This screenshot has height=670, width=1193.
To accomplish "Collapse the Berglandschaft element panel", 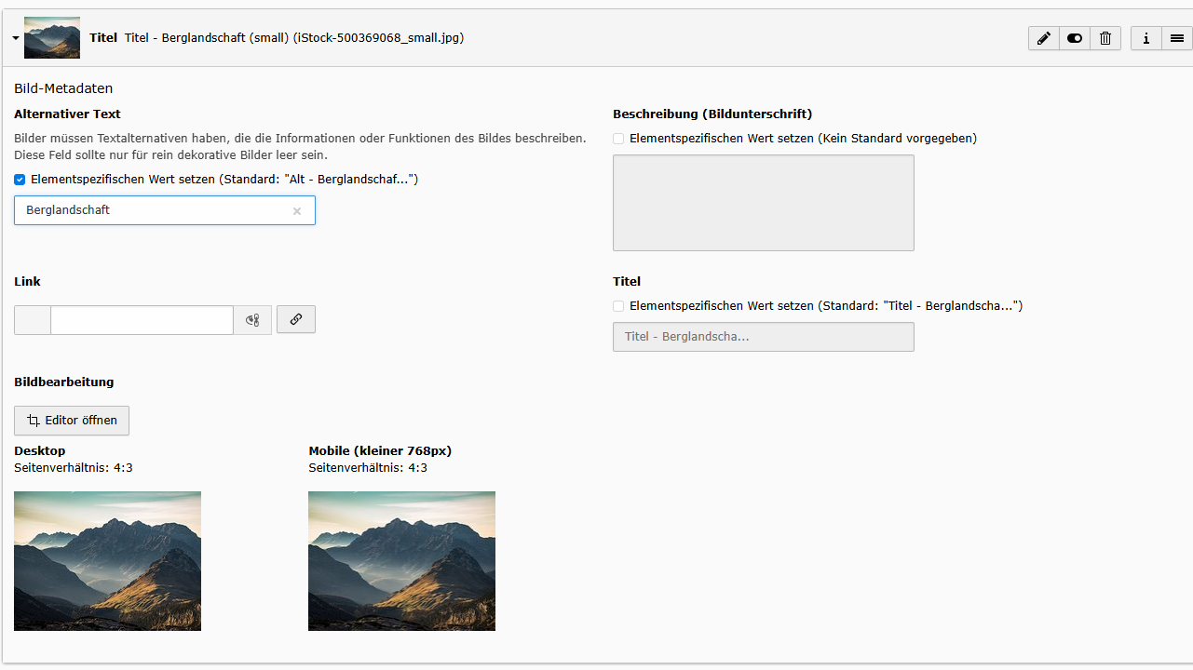I will (15, 38).
